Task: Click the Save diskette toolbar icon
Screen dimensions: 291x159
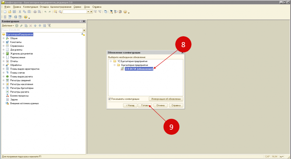Action: click(14, 12)
